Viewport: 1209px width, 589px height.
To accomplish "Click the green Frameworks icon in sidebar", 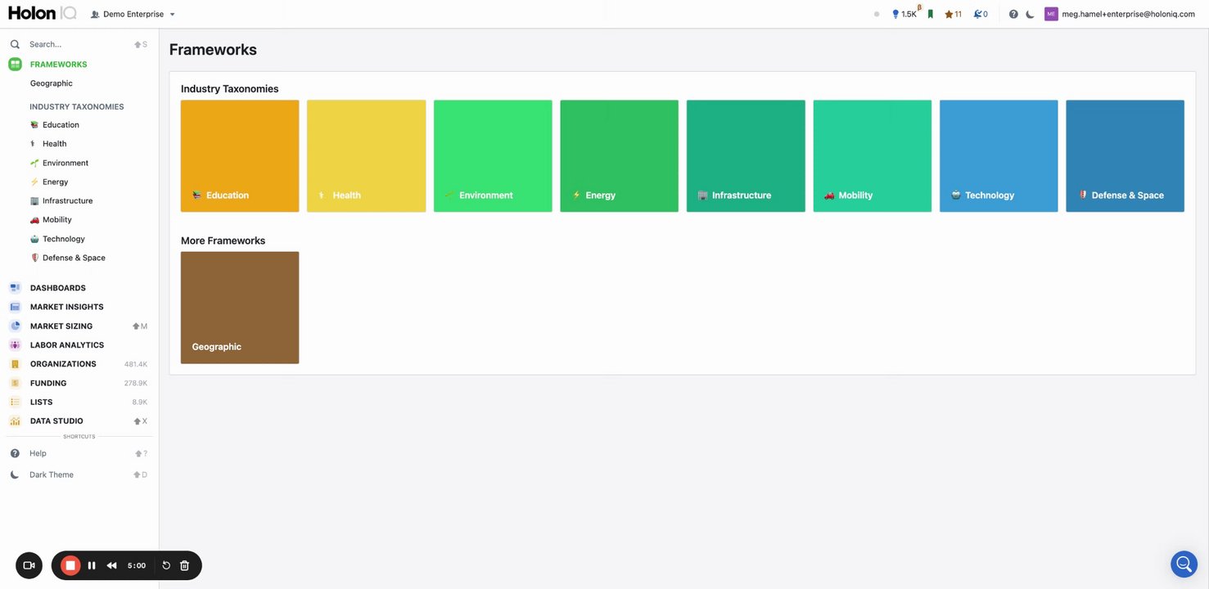I will [15, 64].
